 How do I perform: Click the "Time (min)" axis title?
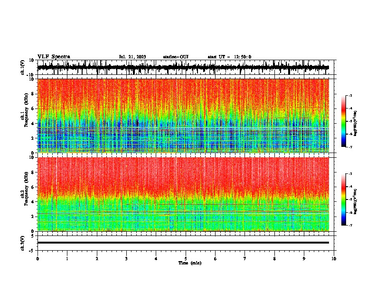[x=190, y=263]
